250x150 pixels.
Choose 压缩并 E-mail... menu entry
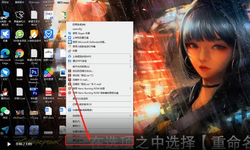tap(100, 80)
